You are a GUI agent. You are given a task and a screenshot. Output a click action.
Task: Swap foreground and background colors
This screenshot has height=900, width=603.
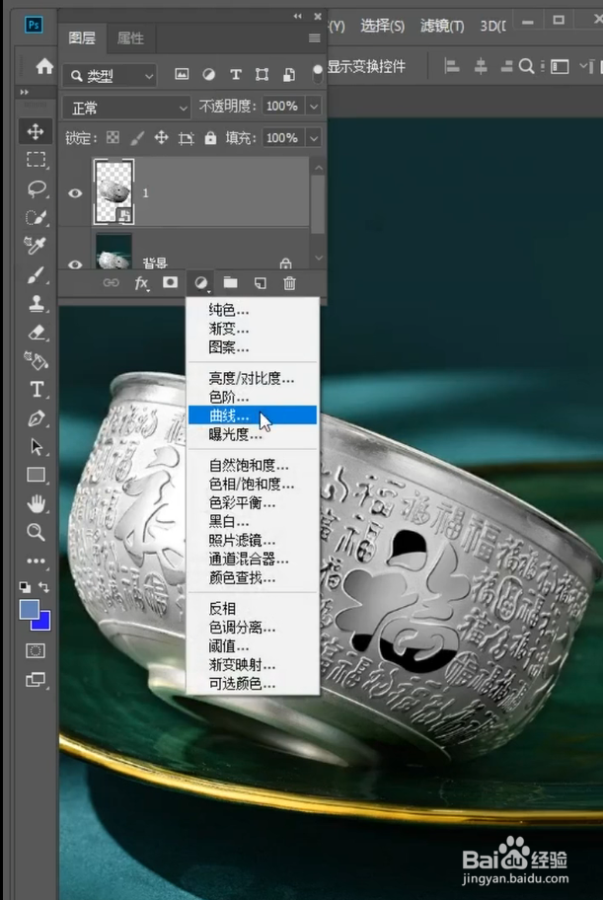[x=44, y=587]
